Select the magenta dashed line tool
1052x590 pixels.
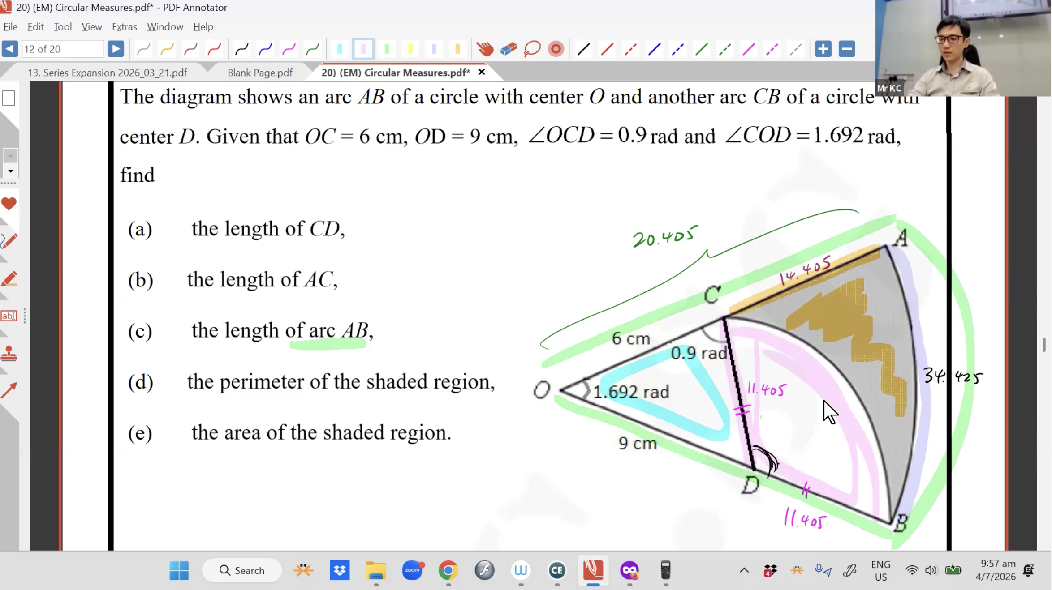pos(772,49)
